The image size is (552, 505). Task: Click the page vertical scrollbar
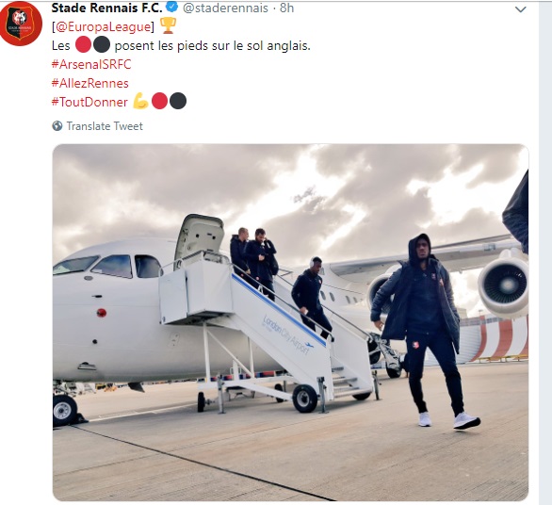(545, 252)
